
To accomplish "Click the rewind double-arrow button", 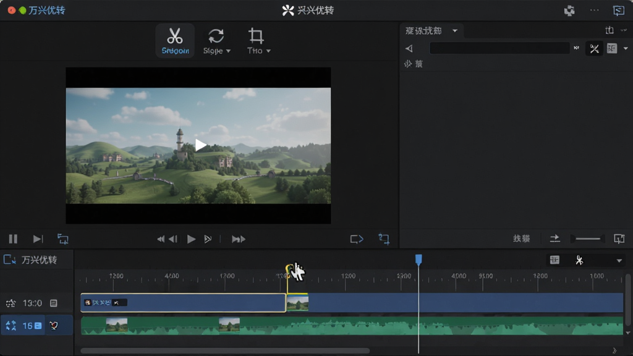I will coord(161,239).
